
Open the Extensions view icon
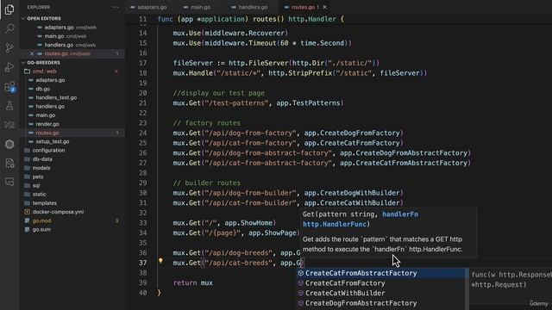point(9,86)
